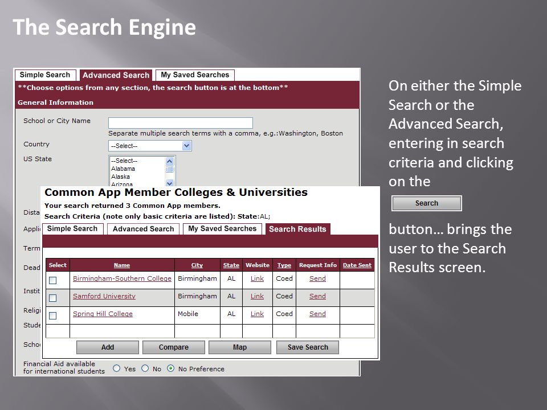Open the Birmingham-Southern College link

pyautogui.click(x=122, y=278)
